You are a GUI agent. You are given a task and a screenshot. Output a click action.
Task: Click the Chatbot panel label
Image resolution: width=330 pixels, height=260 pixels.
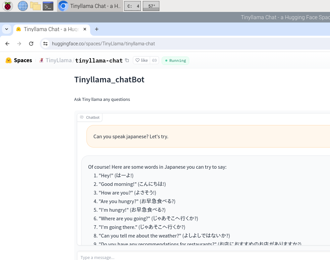(90, 117)
